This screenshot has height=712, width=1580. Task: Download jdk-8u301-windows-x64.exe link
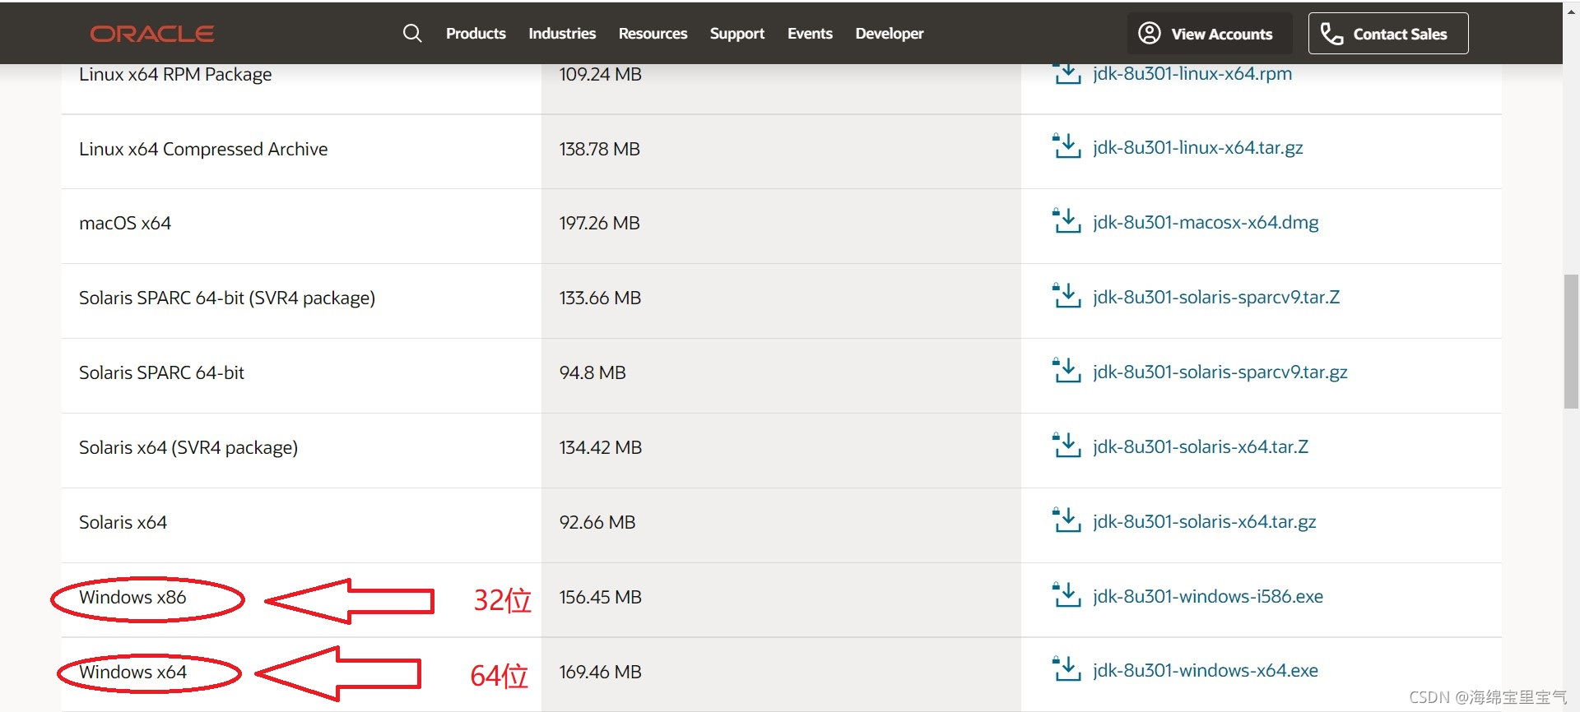point(1206,670)
